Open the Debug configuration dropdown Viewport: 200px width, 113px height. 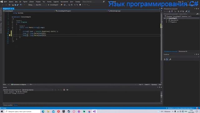click(x=31, y=5)
